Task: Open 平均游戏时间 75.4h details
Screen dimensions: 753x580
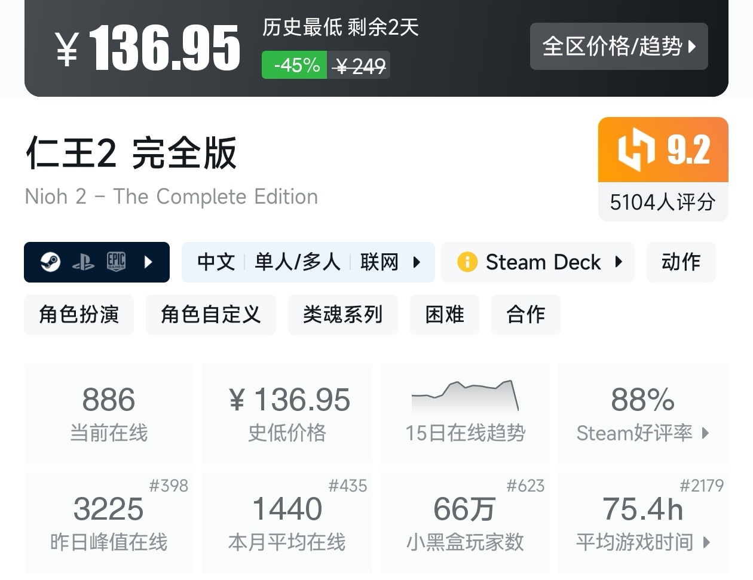Action: (x=643, y=523)
